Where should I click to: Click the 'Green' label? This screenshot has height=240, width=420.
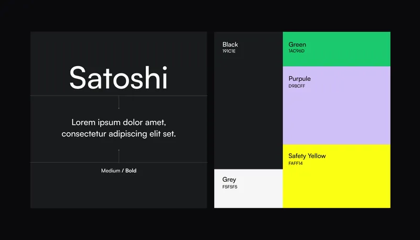click(297, 45)
